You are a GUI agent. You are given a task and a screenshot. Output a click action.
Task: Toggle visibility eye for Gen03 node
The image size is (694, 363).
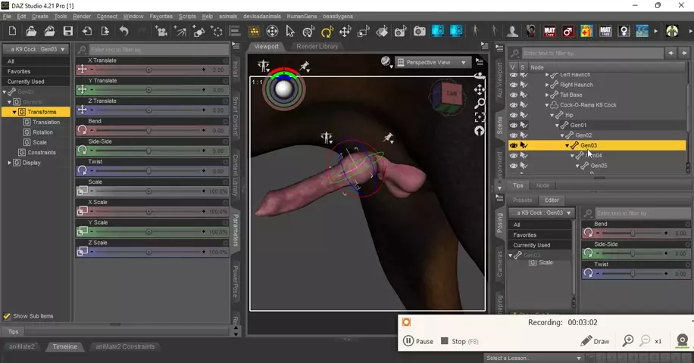(514, 145)
